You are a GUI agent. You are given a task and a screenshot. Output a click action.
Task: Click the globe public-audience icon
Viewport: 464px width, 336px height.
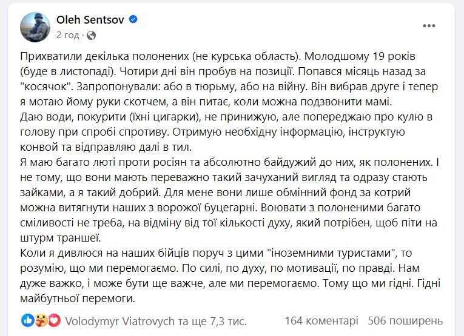91,35
